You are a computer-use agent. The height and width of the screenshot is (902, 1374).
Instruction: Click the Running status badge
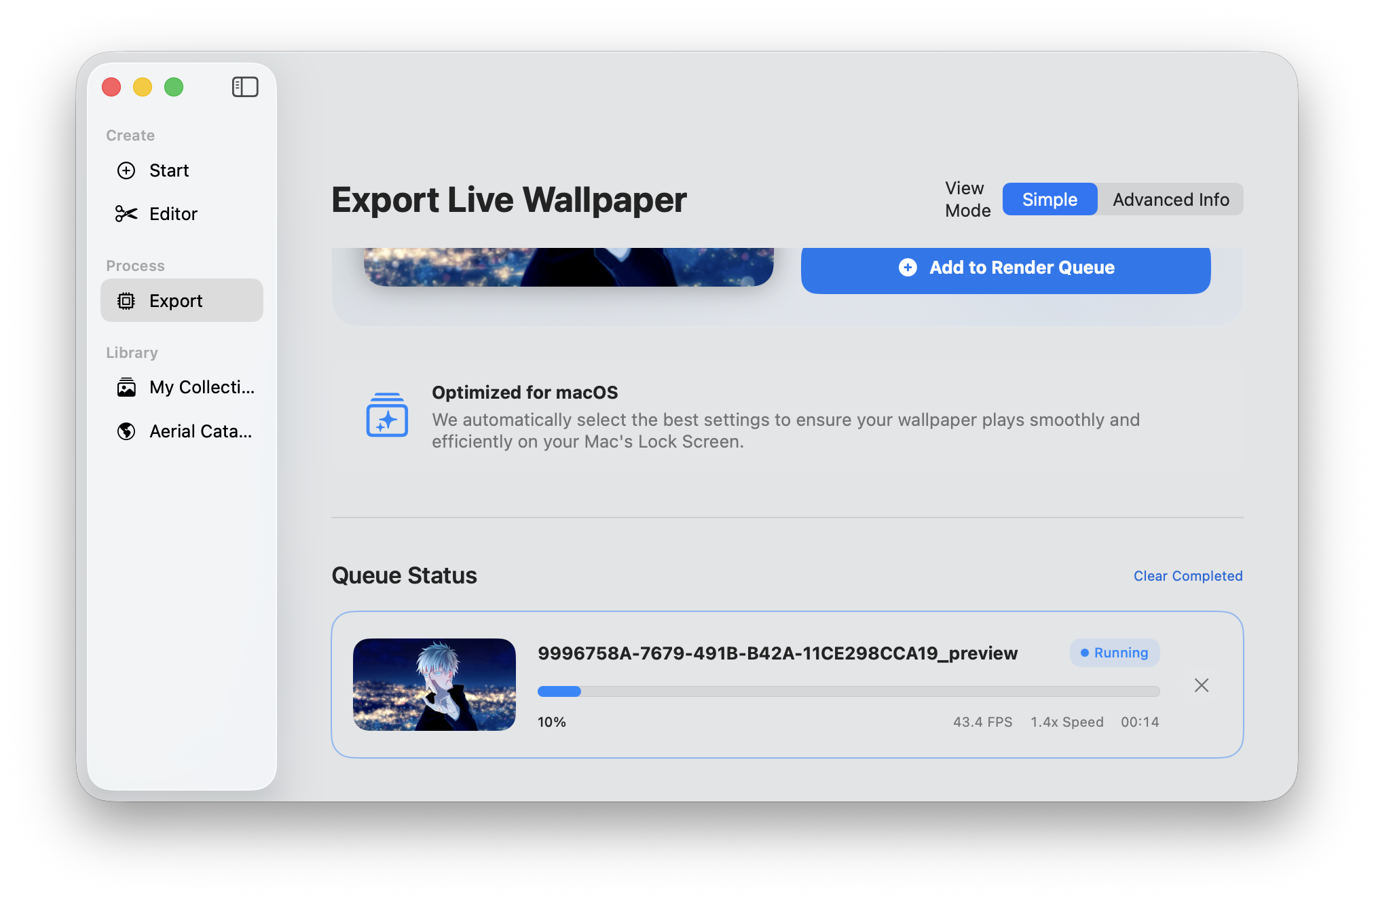click(1114, 653)
